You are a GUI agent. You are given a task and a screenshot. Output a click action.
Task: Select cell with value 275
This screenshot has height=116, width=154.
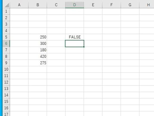(x=38, y=63)
